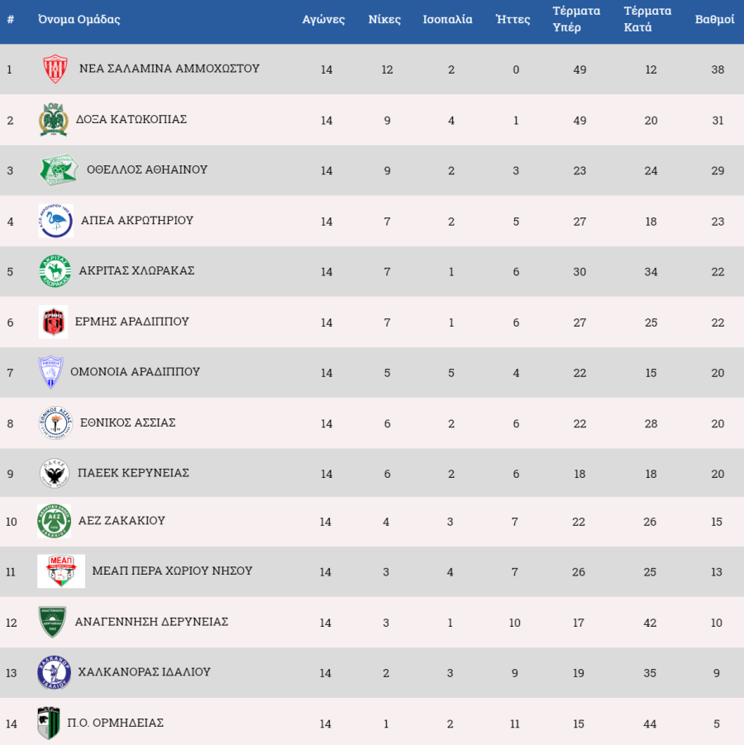Click the Νέα Σαλαμίνα Αμμοχώστου team crest
744x745 pixels.
(x=55, y=69)
